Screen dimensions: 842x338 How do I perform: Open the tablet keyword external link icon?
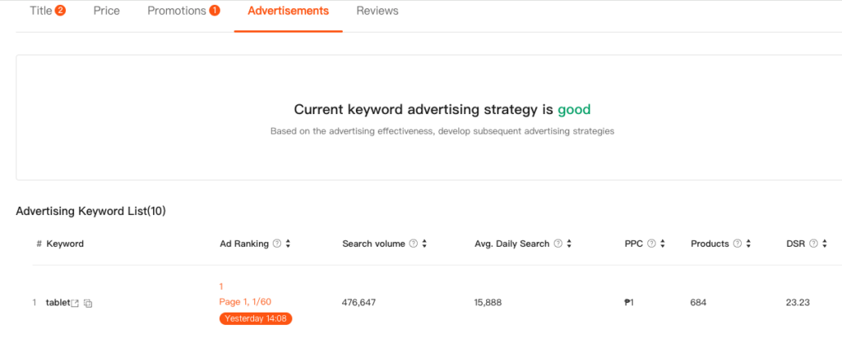76,304
